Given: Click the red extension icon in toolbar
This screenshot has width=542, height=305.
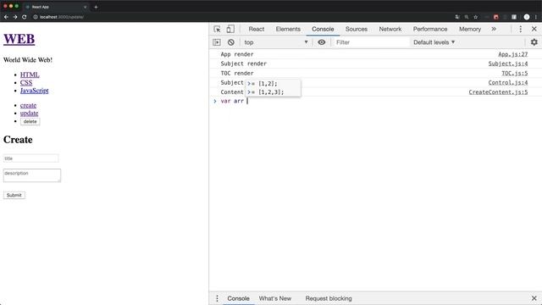Looking at the screenshot, I should click(x=496, y=17).
